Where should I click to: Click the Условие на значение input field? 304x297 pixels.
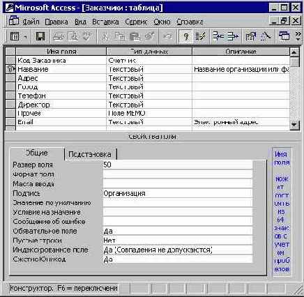tap(178, 212)
